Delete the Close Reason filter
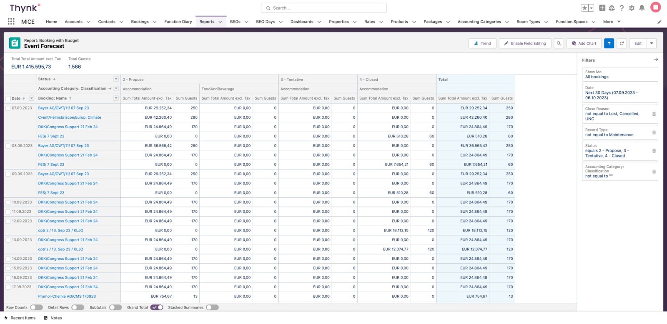 (x=654, y=114)
